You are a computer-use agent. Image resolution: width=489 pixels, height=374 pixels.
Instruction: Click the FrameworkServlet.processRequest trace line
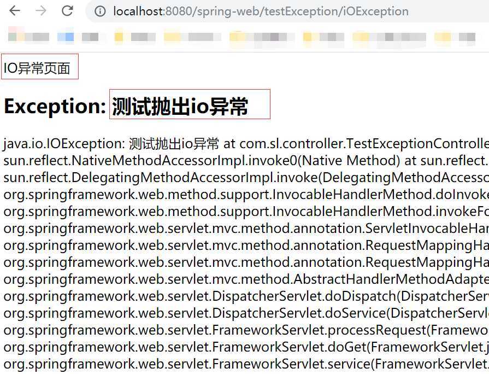(x=246, y=330)
